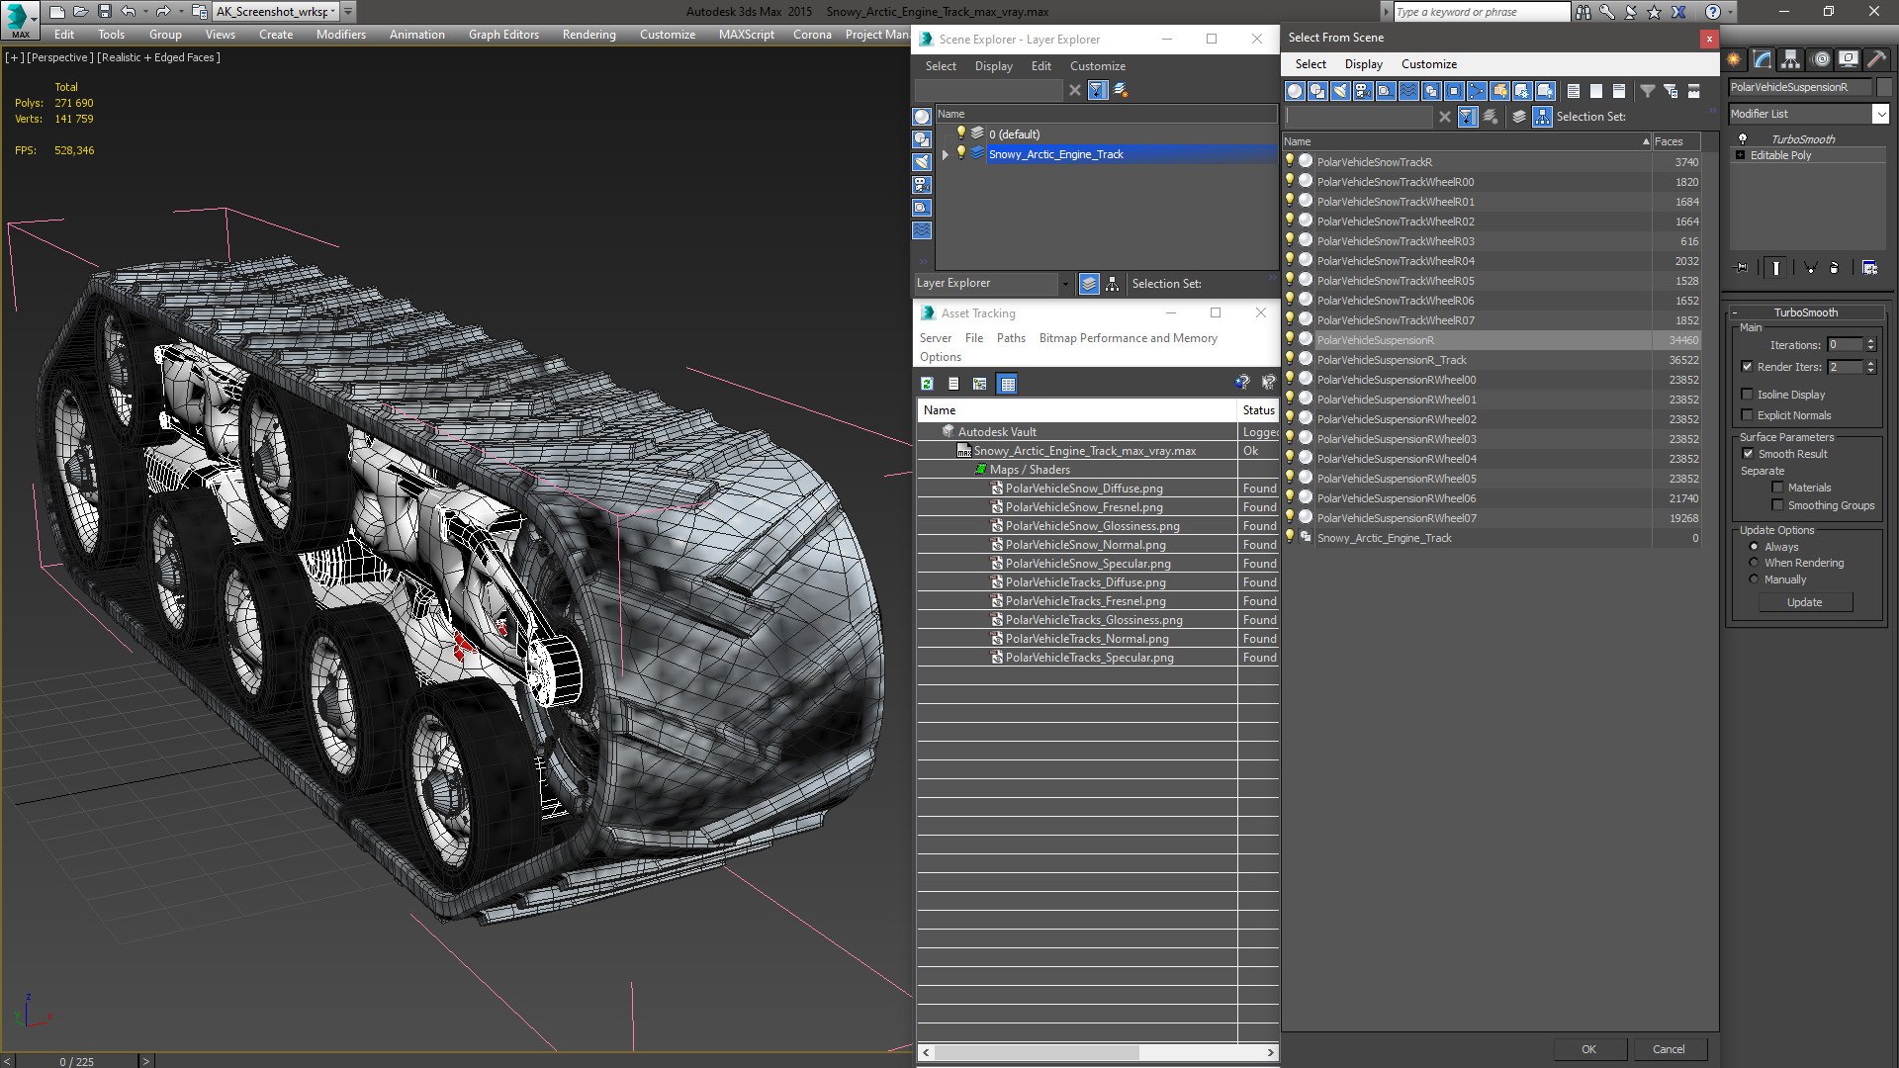Screen dimensions: 1899x1068
Task: Toggle Display Geometry filter in Select From Scene
Action: click(1295, 91)
